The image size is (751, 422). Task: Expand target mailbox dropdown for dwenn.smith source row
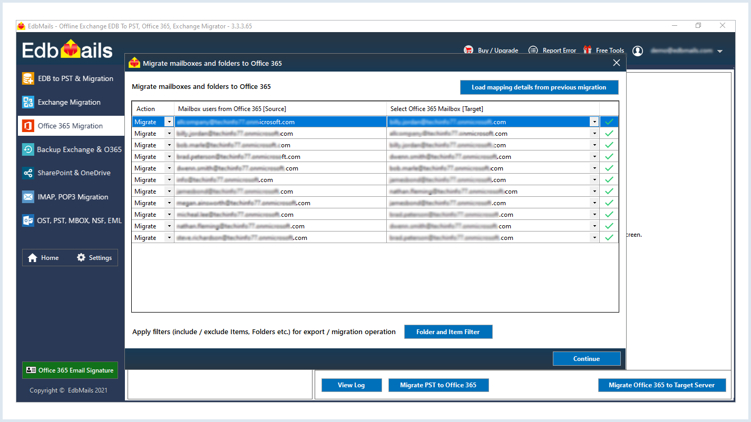pos(594,168)
